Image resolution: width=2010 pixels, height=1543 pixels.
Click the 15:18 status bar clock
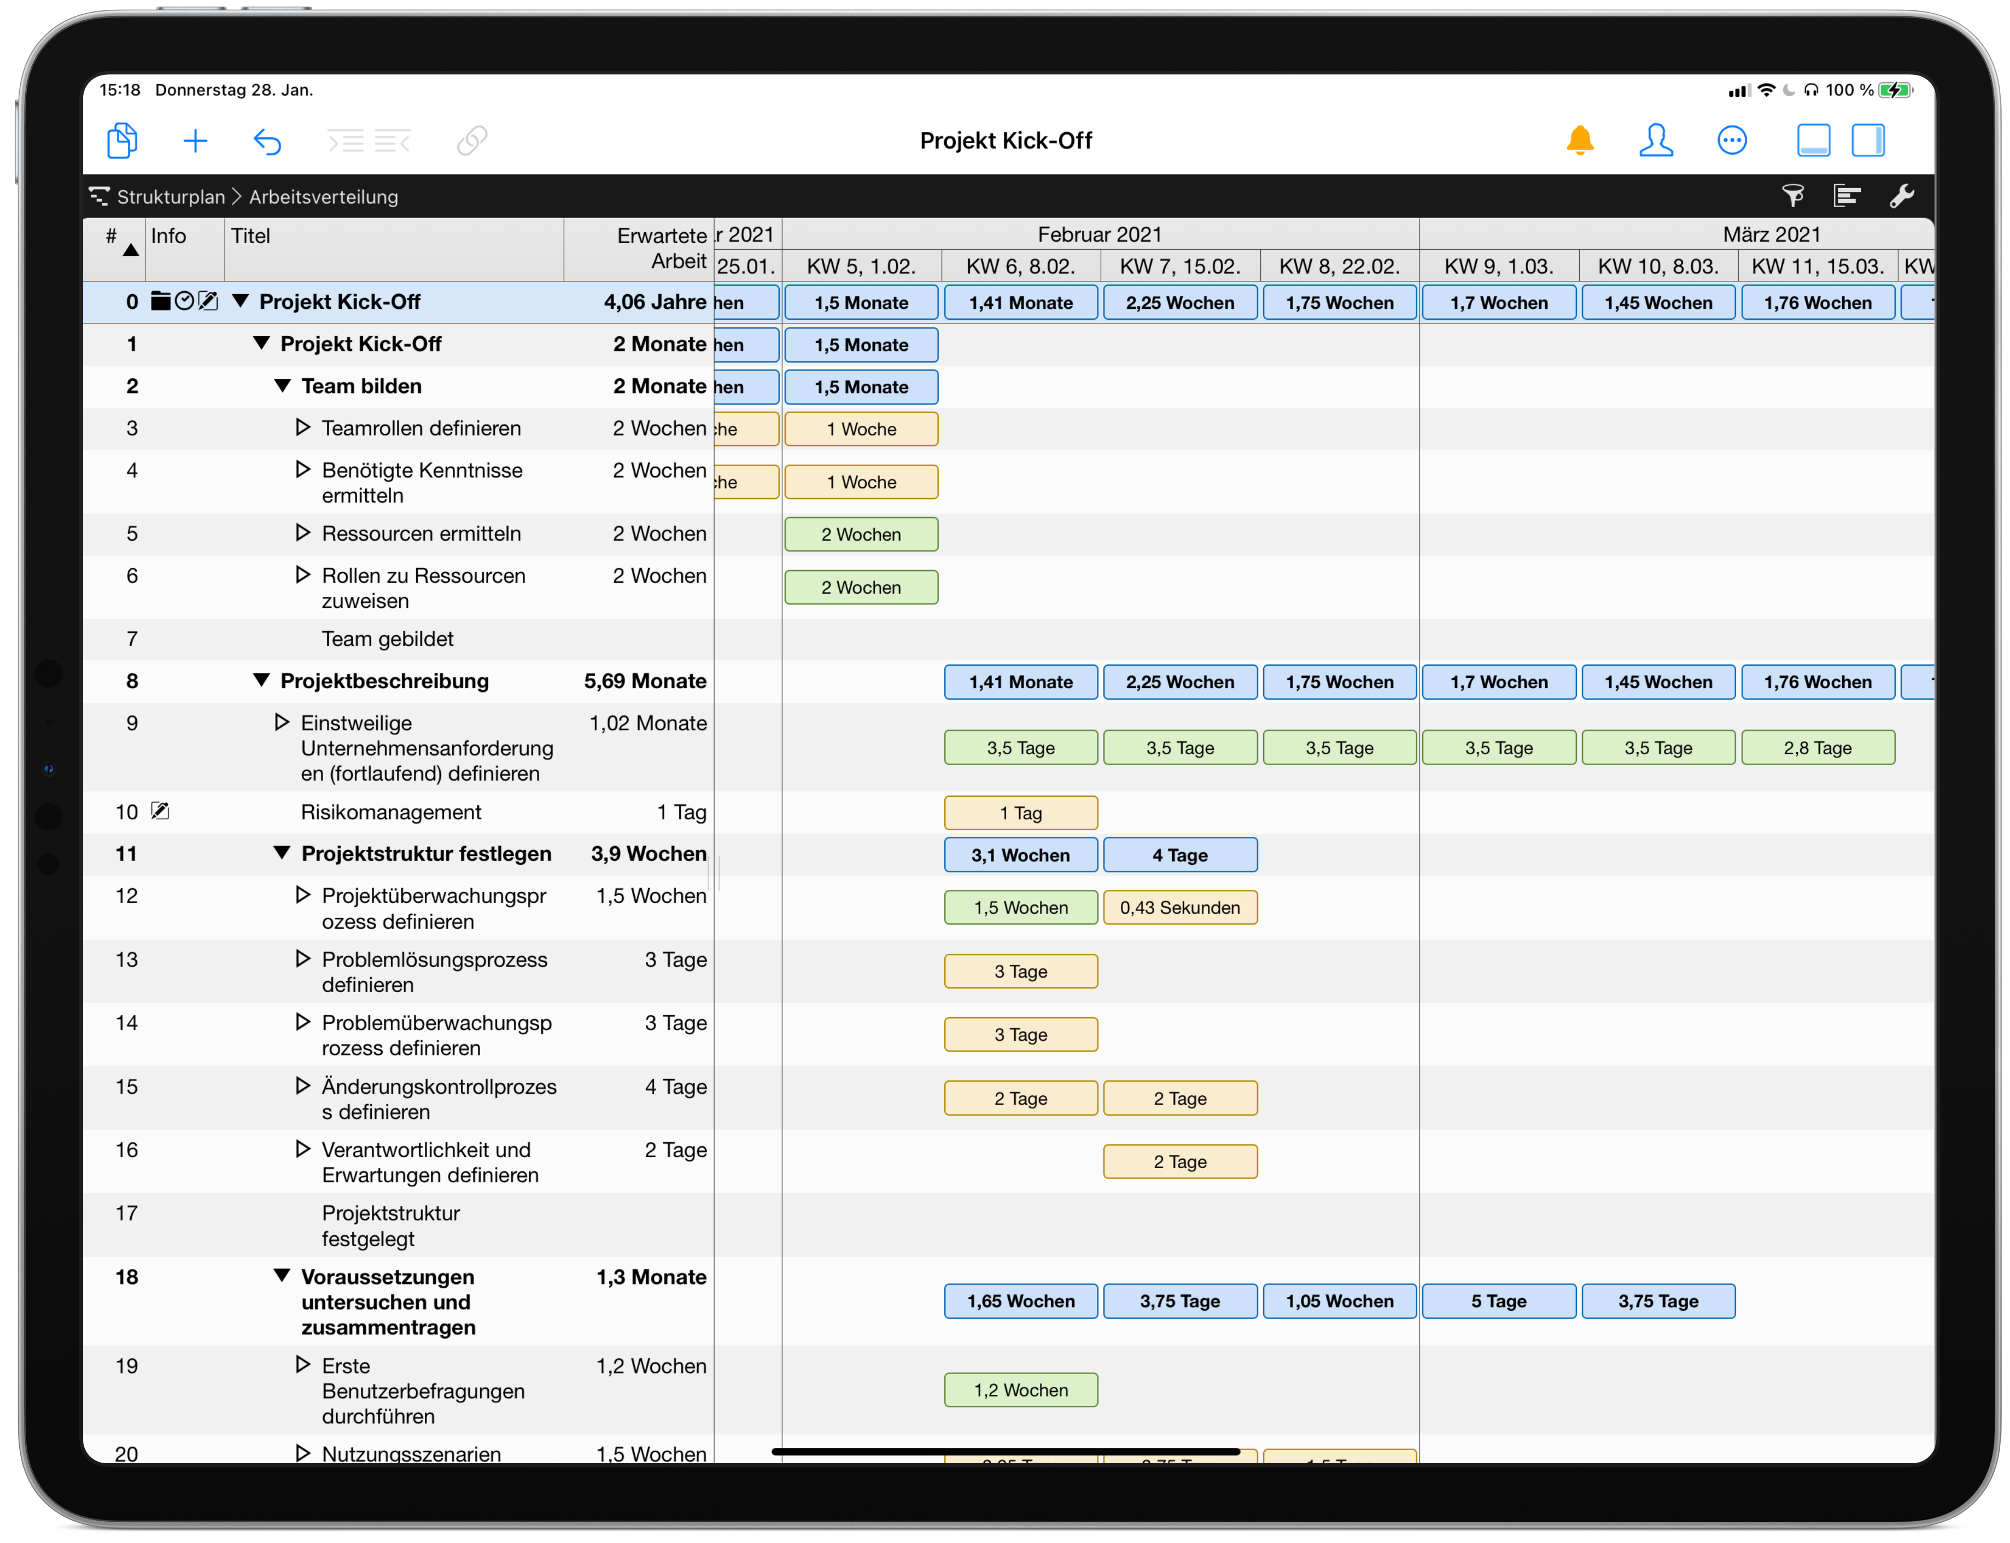click(120, 90)
